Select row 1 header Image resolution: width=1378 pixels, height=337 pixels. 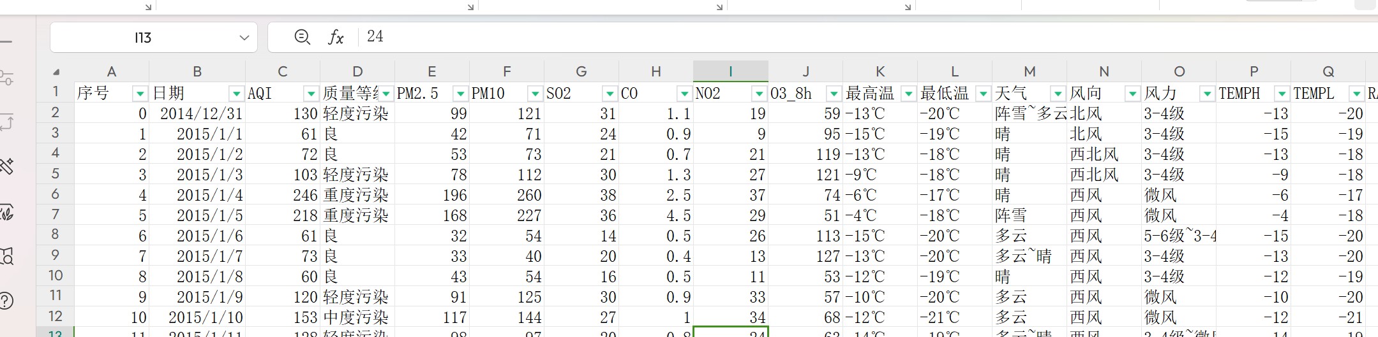point(56,92)
